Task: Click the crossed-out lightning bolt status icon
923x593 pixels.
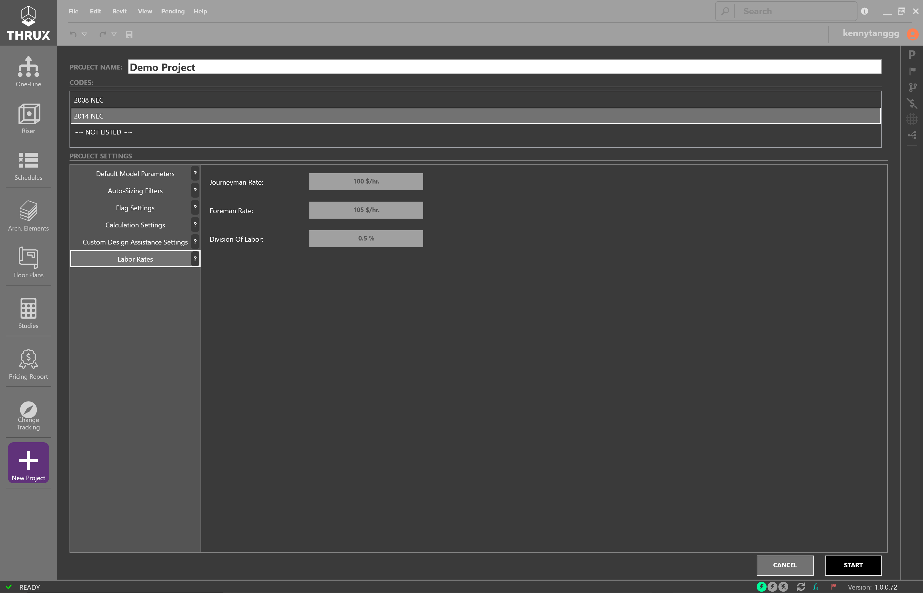Action: 783,587
